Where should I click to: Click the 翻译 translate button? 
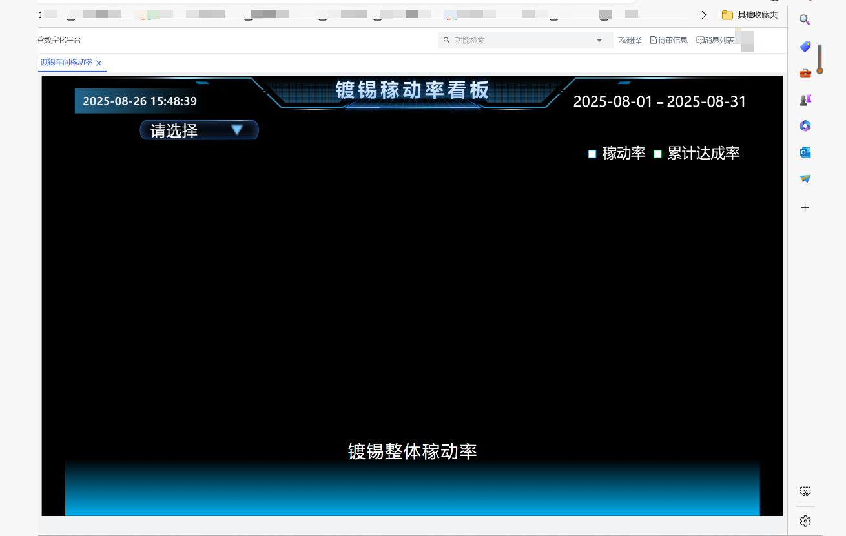tap(630, 40)
